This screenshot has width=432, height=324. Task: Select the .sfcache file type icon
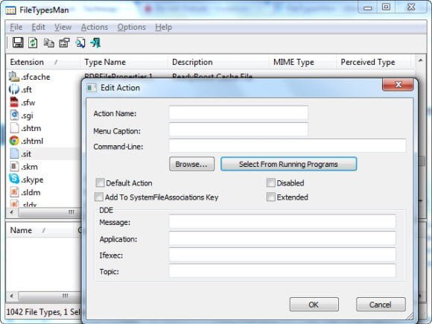(13, 76)
